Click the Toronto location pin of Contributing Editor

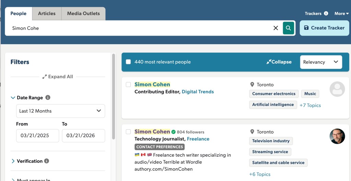(x=252, y=85)
